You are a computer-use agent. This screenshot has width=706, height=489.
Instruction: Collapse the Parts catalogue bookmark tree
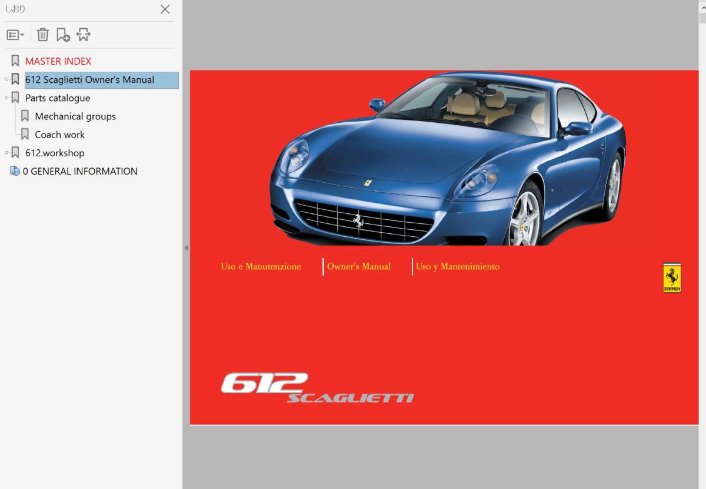pos(6,98)
